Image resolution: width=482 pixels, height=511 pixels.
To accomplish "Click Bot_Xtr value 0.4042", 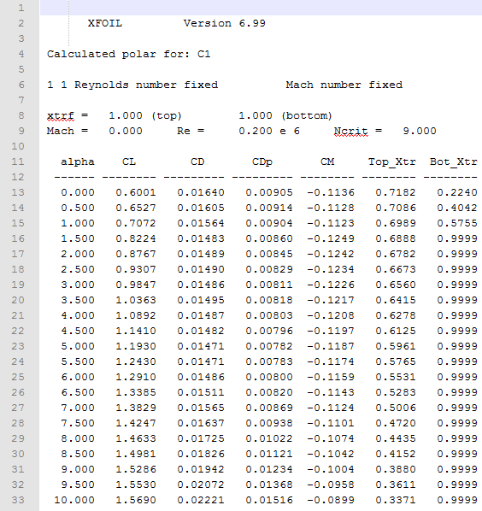I will (457, 208).
